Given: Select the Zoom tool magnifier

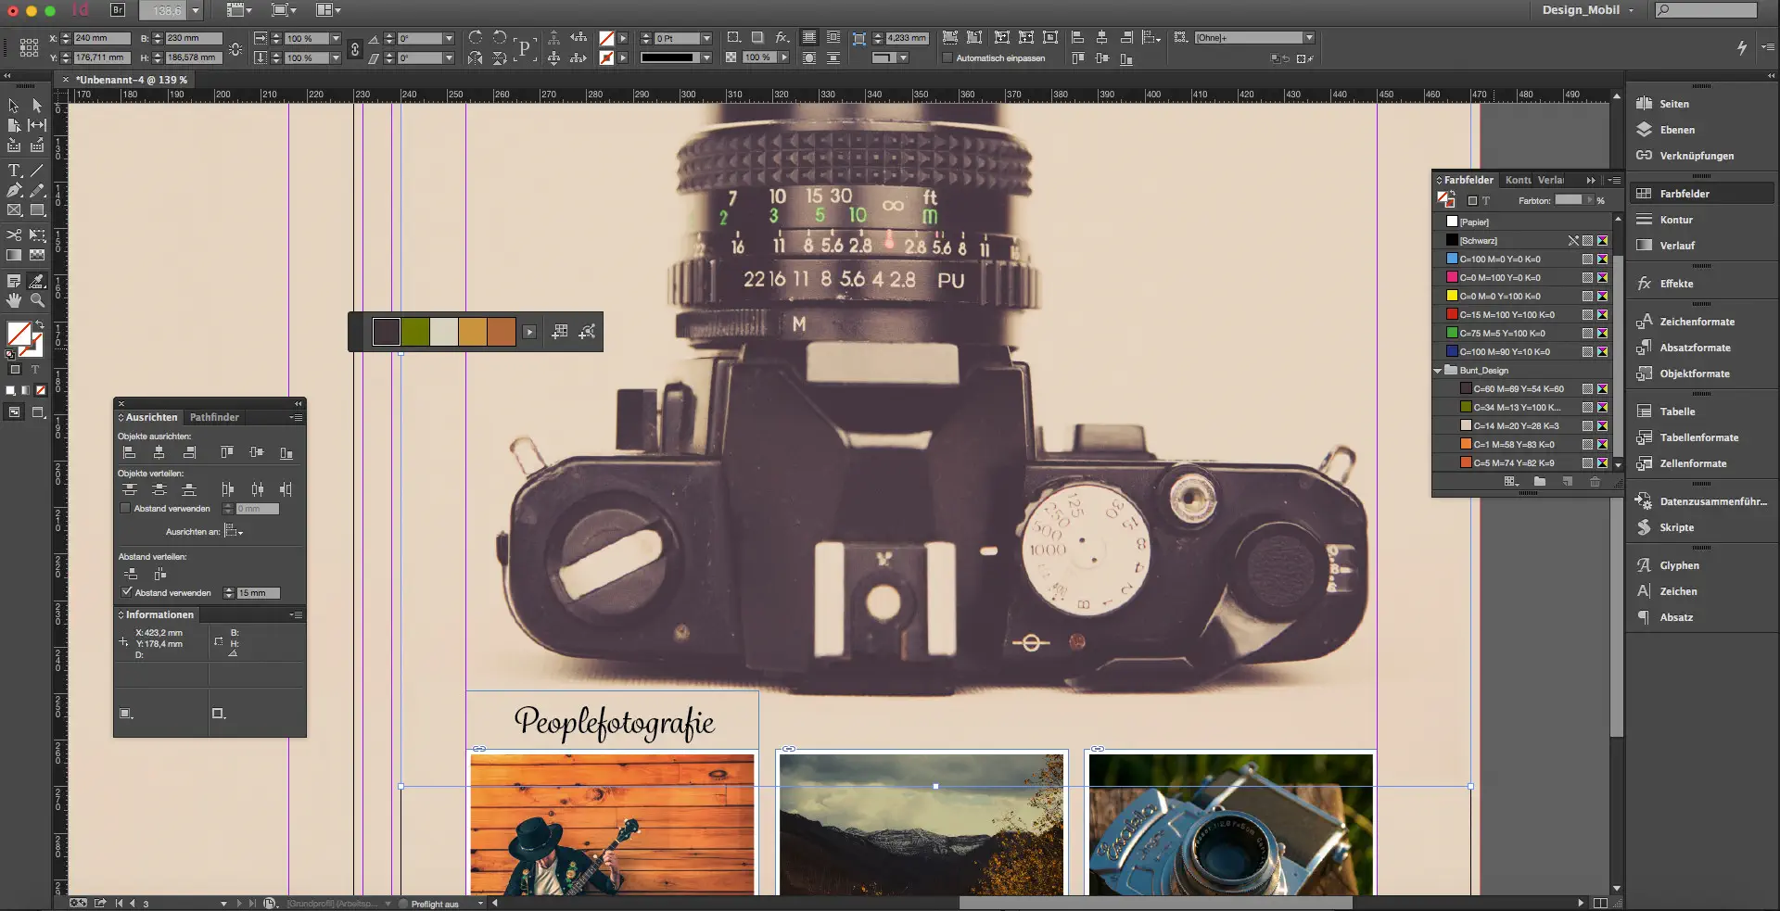Looking at the screenshot, I should pyautogui.click(x=37, y=300).
